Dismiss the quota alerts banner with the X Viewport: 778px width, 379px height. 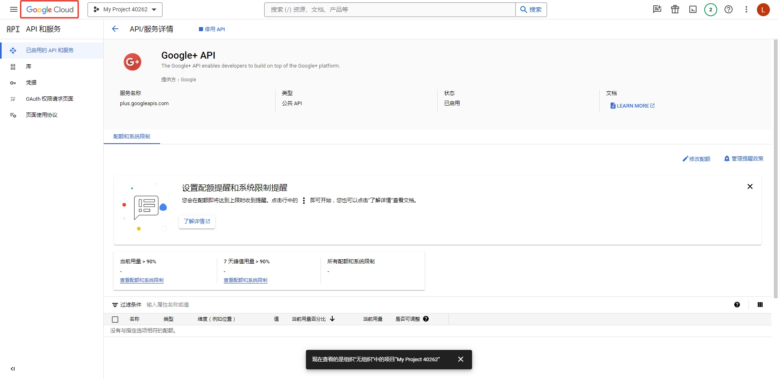750,186
